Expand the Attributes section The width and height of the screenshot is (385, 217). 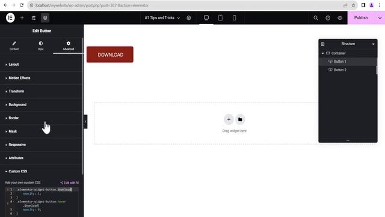42,158
